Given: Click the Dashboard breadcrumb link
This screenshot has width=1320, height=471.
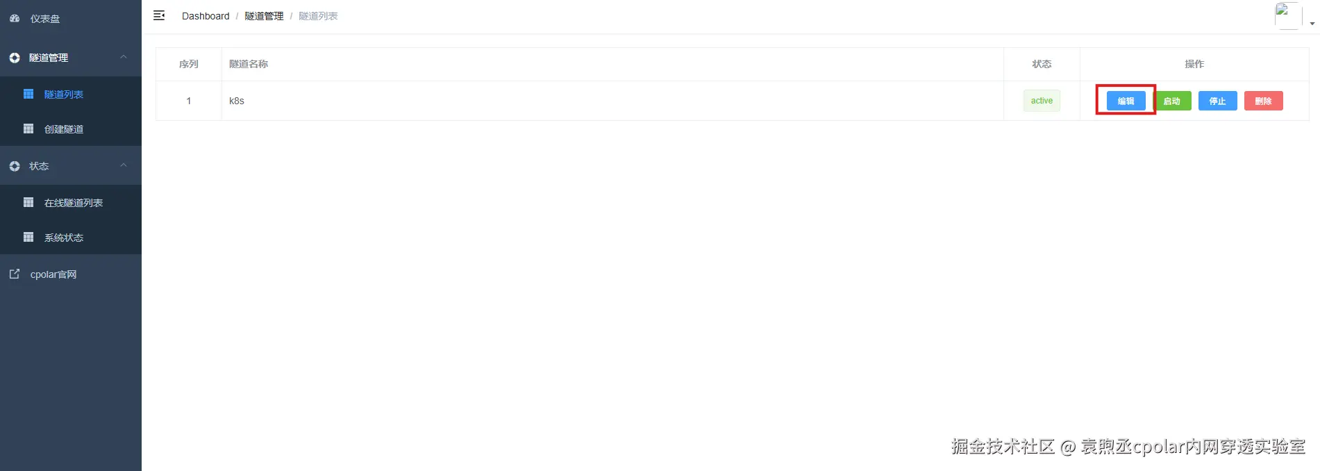Looking at the screenshot, I should tap(206, 16).
